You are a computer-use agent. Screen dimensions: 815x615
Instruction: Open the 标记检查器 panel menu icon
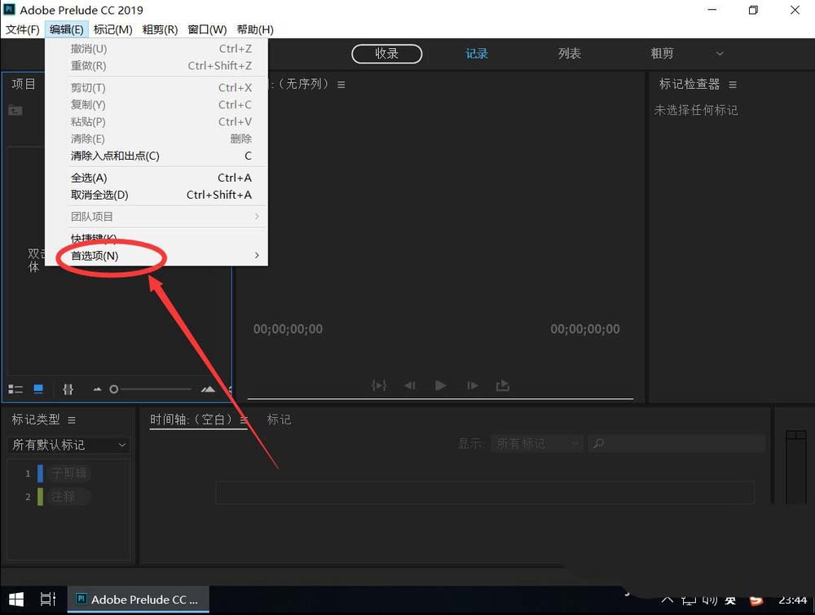coord(732,84)
